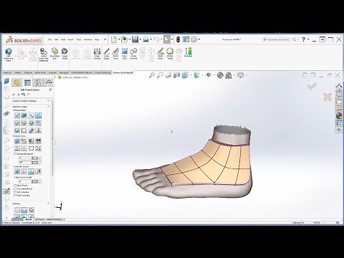Screen dimensions: 344x258
Task: Open the Options gear icon
Action: (x=194, y=39)
